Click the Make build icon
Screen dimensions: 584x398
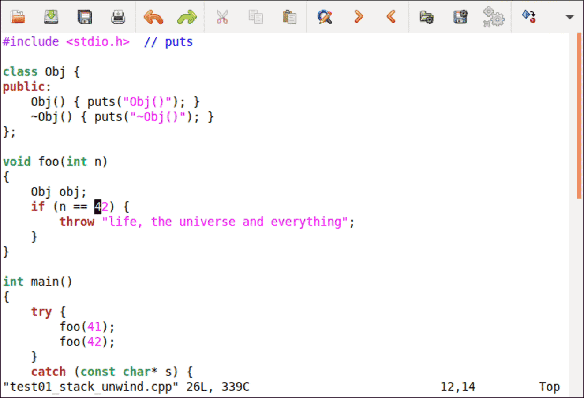pyautogui.click(x=528, y=17)
